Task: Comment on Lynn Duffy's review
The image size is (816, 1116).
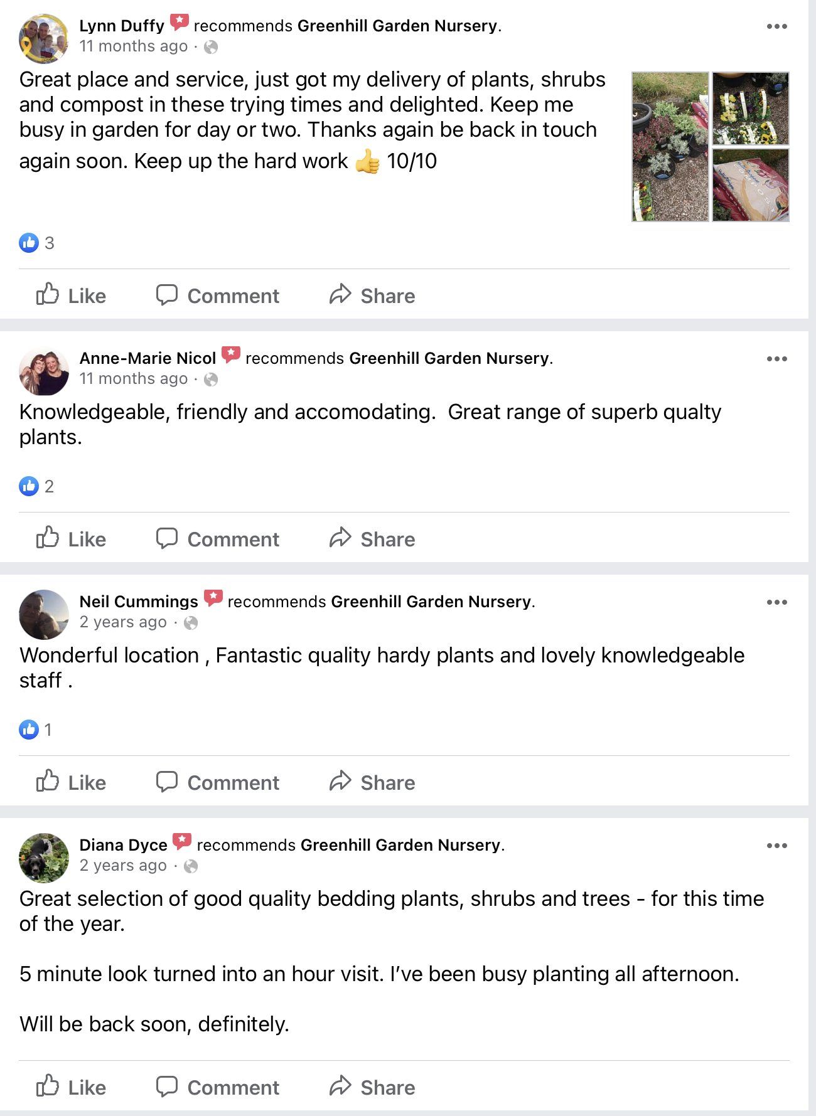Action: [217, 295]
